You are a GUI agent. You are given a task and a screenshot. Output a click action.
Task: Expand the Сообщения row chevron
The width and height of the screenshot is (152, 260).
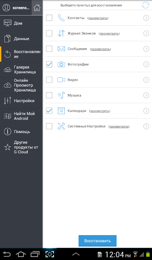(x=146, y=49)
